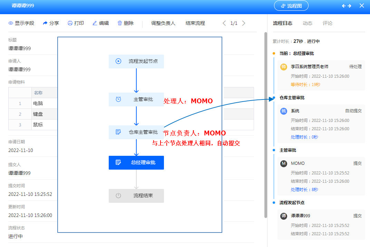Image resolution: width=370 pixels, height=247 pixels.
Task: Go to previous record with left chevron
Action: click(224, 23)
